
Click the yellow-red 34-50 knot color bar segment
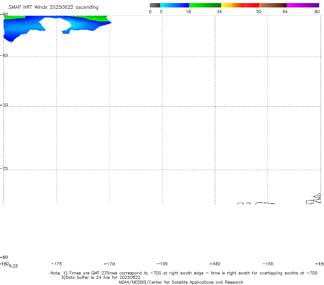pyautogui.click(x=240, y=5)
